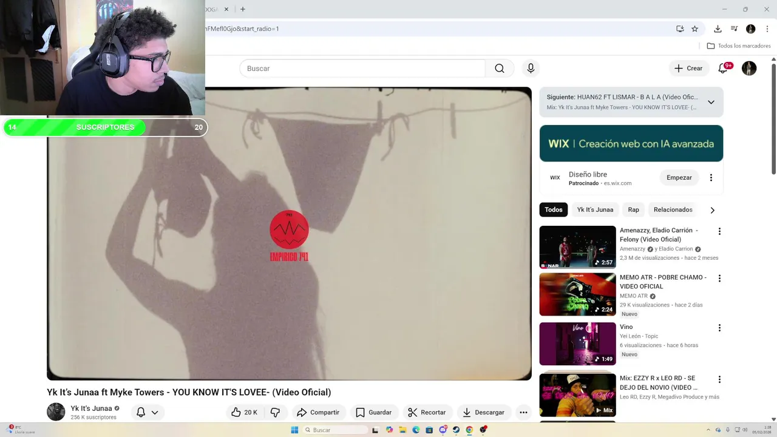The width and height of the screenshot is (777, 437).
Task: Click the YouTube search magnifier button
Action: point(500,69)
